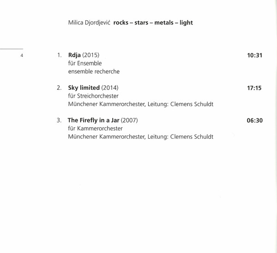The height and width of the screenshot is (253, 277).
Task: Click the text für Ensemble
Action: point(85,63)
